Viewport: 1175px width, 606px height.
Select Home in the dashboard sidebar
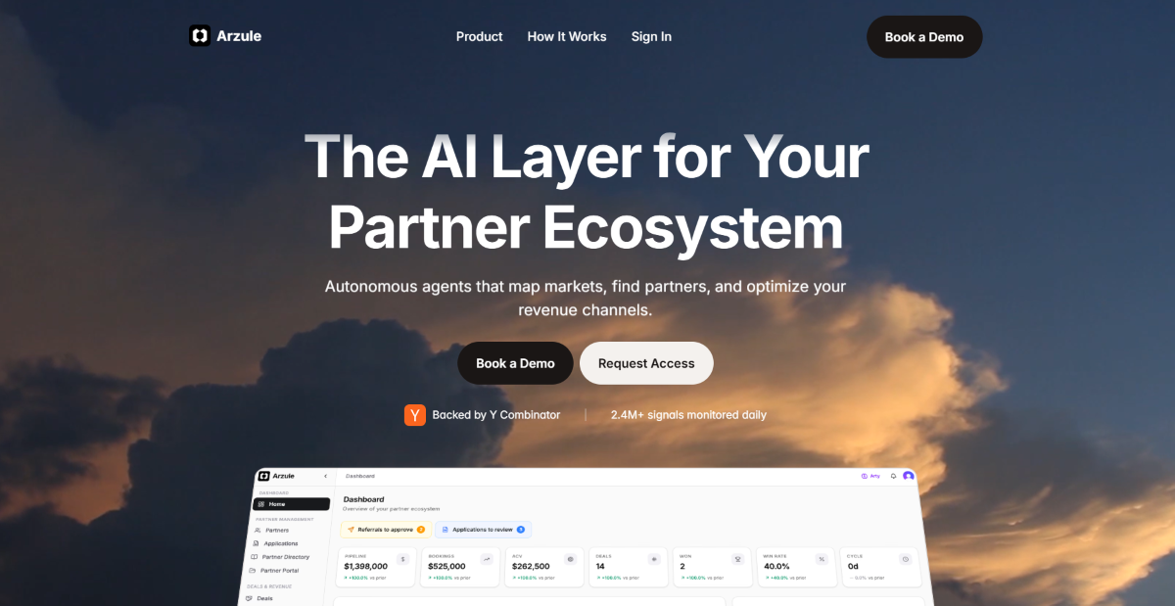[x=291, y=504]
